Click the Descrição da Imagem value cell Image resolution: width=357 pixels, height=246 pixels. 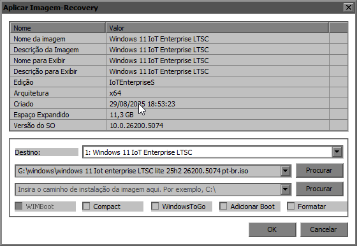[x=217, y=50]
